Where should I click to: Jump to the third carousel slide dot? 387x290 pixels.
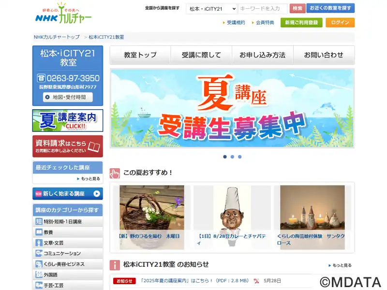coord(239,157)
